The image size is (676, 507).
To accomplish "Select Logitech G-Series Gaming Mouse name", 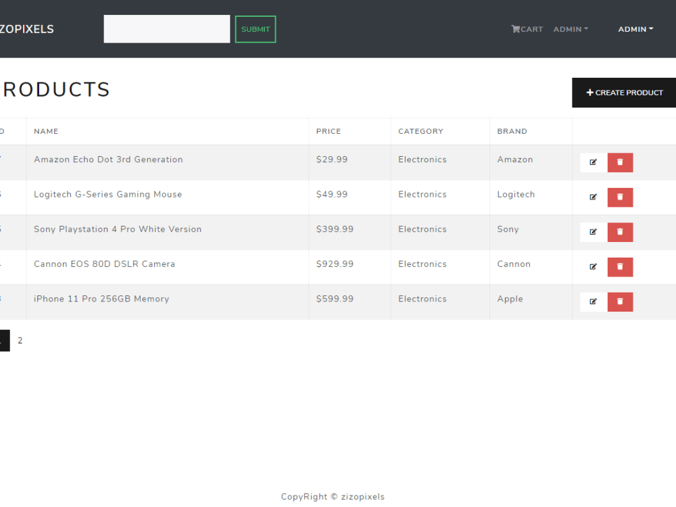I will (107, 195).
